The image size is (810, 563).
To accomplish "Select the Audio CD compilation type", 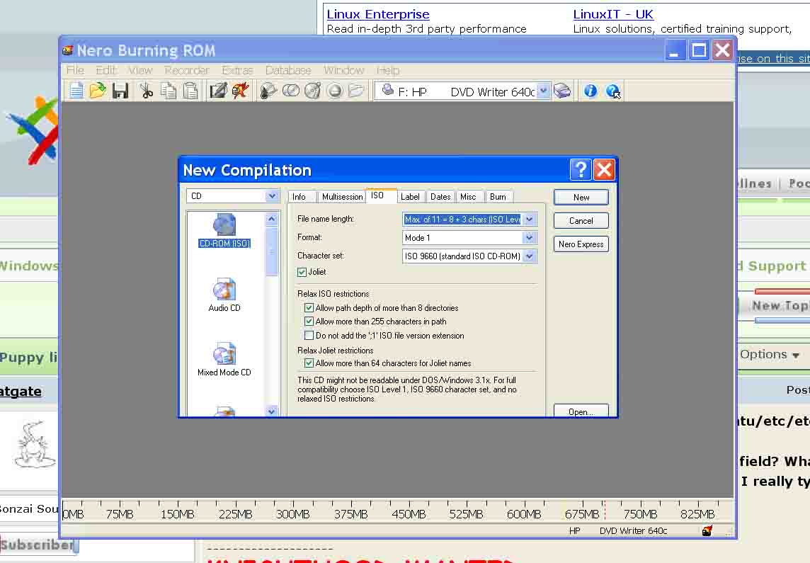I will [224, 295].
